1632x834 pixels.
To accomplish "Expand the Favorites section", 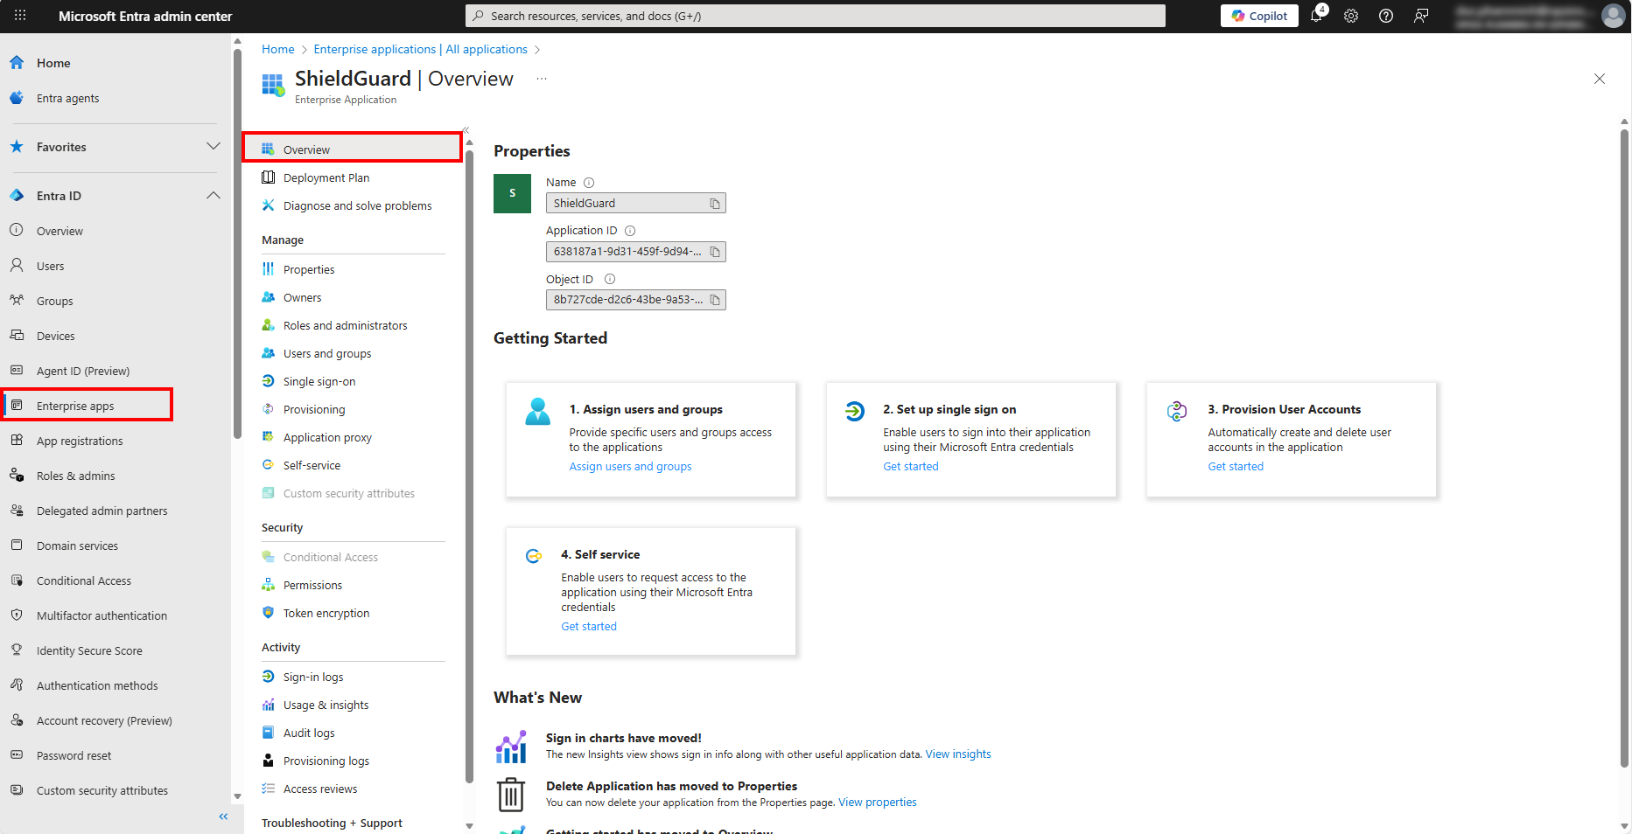I will (213, 147).
